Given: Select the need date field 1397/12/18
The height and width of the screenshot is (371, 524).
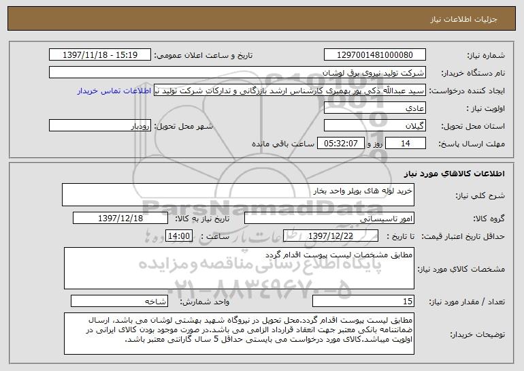Looking at the screenshot, I should pyautogui.click(x=120, y=219).
